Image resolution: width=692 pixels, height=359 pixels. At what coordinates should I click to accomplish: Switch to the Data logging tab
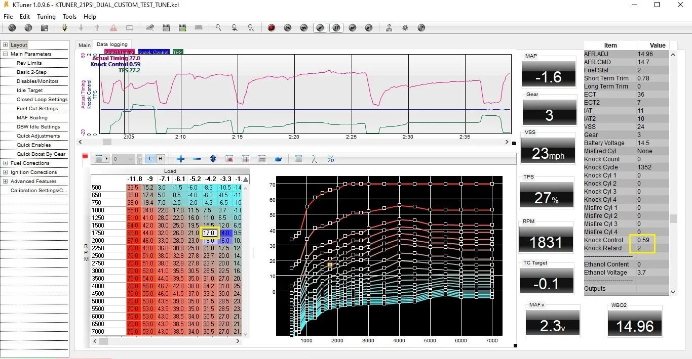point(112,44)
